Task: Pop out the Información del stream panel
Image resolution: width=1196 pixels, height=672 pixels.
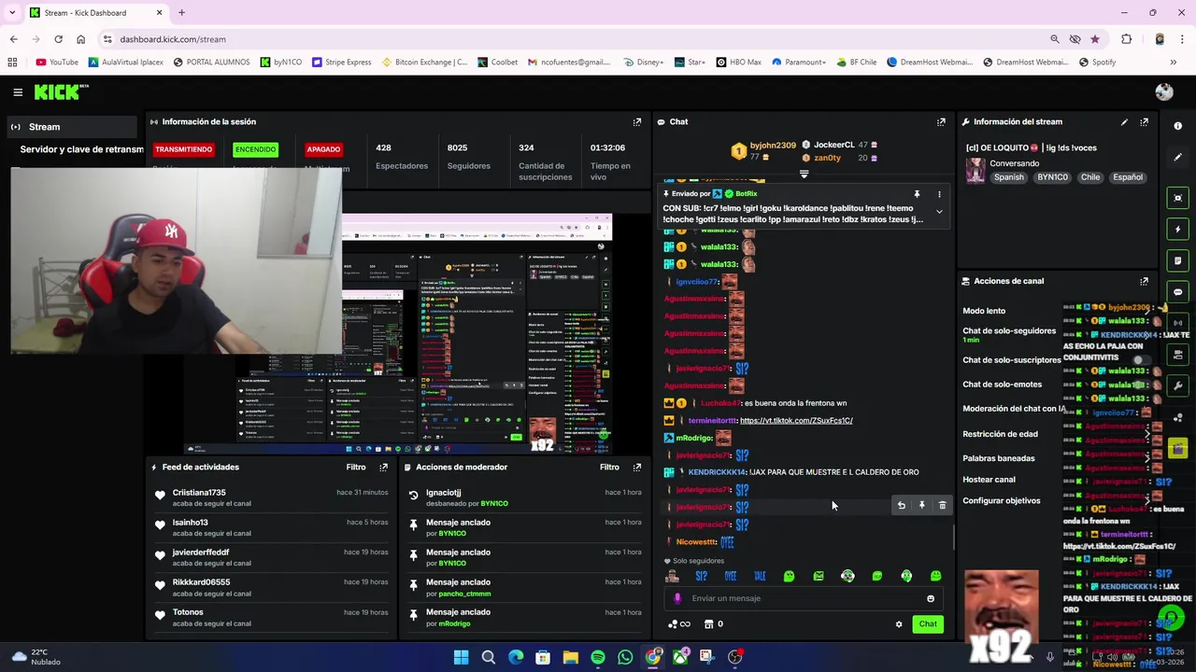Action: point(1144,122)
